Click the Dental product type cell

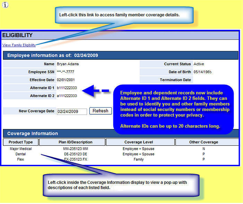20,154
